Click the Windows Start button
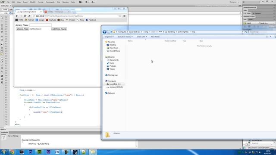 (x=3, y=152)
